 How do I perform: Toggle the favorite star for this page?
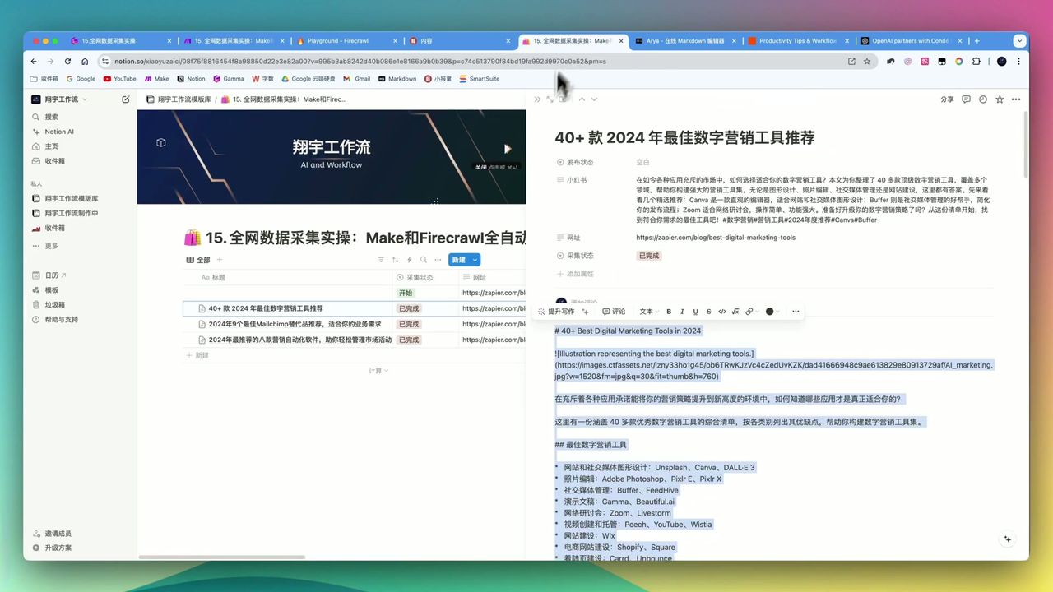point(1000,99)
